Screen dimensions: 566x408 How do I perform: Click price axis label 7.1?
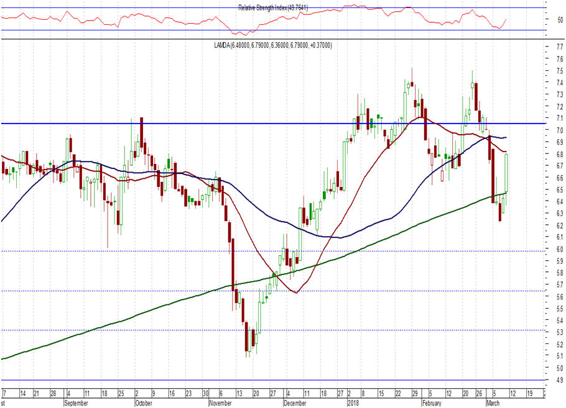pyautogui.click(x=560, y=118)
